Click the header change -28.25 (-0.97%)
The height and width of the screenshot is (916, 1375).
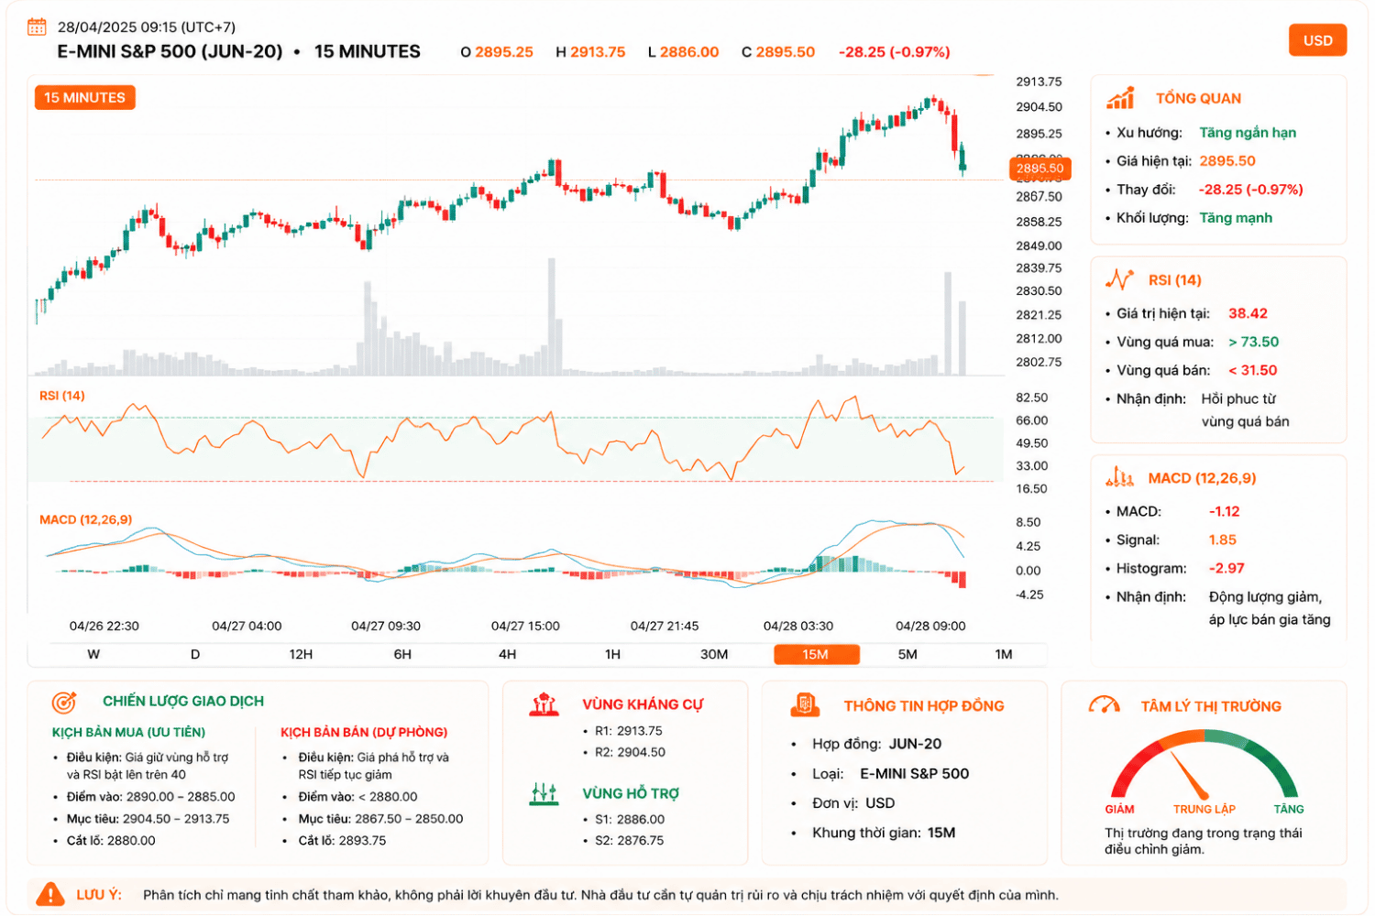point(894,52)
